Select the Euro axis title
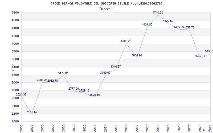This screenshot has height=133, width=213. [13, 68]
